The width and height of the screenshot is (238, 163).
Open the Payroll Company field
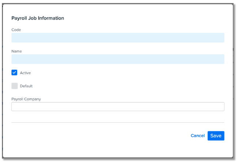tap(118, 106)
